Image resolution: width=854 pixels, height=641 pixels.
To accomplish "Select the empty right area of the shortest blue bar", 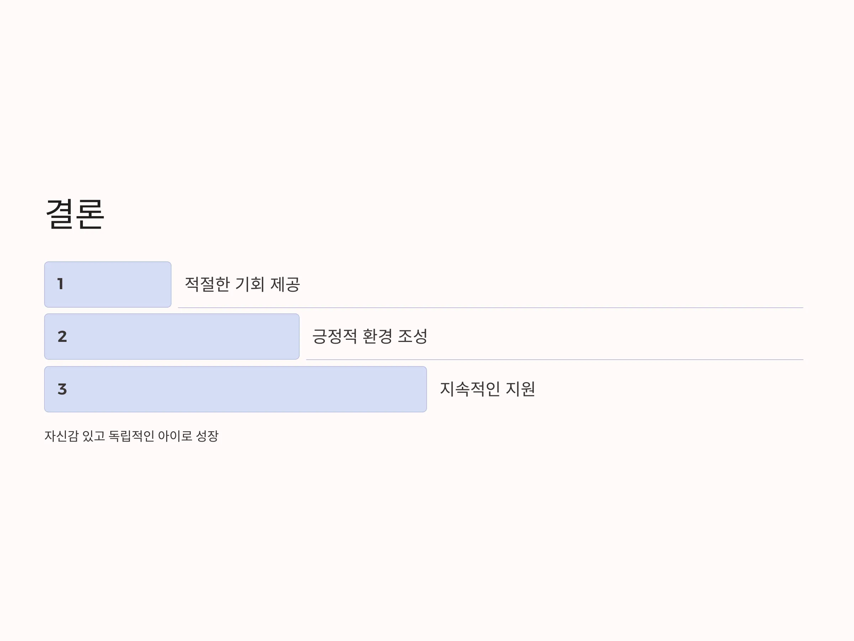I will click(131, 285).
